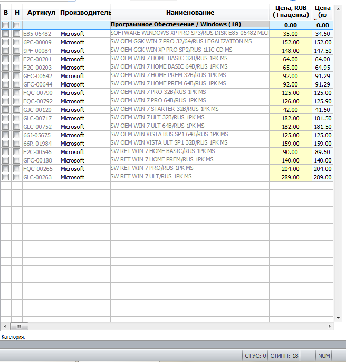Select article GJC-00120

(x=37, y=110)
